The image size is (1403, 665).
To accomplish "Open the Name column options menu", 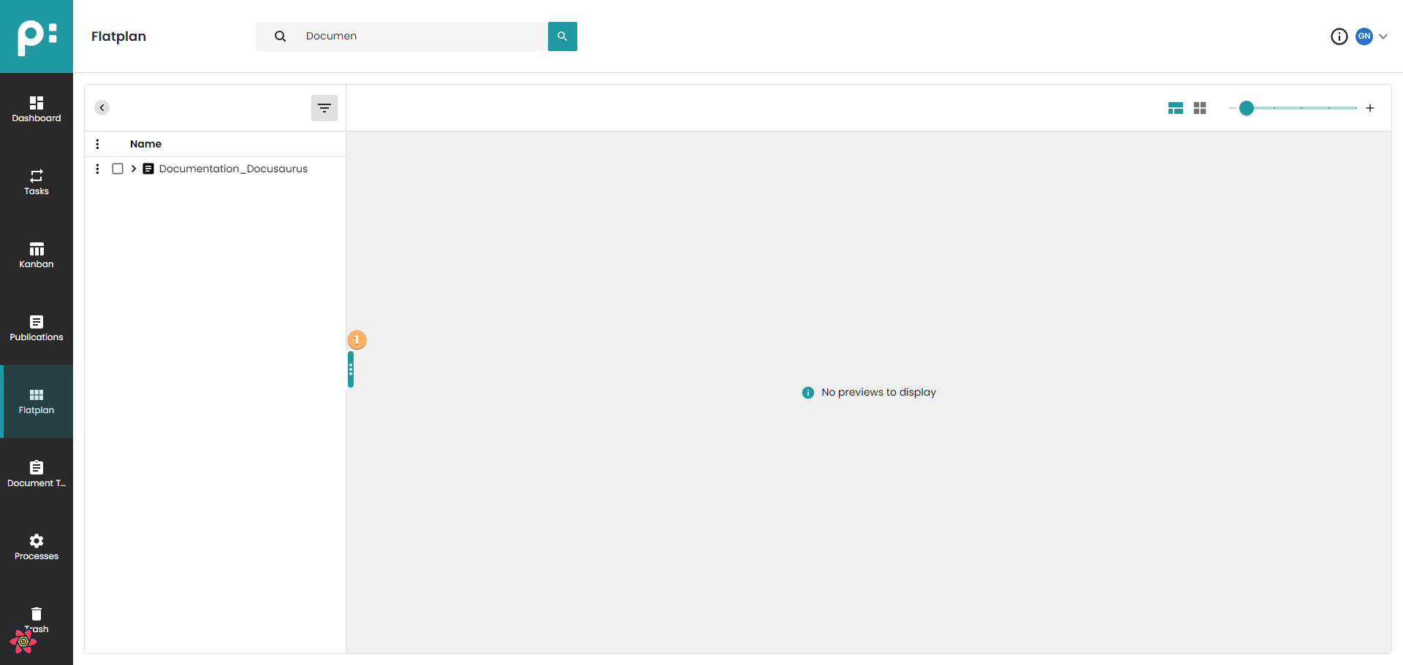I will (97, 144).
